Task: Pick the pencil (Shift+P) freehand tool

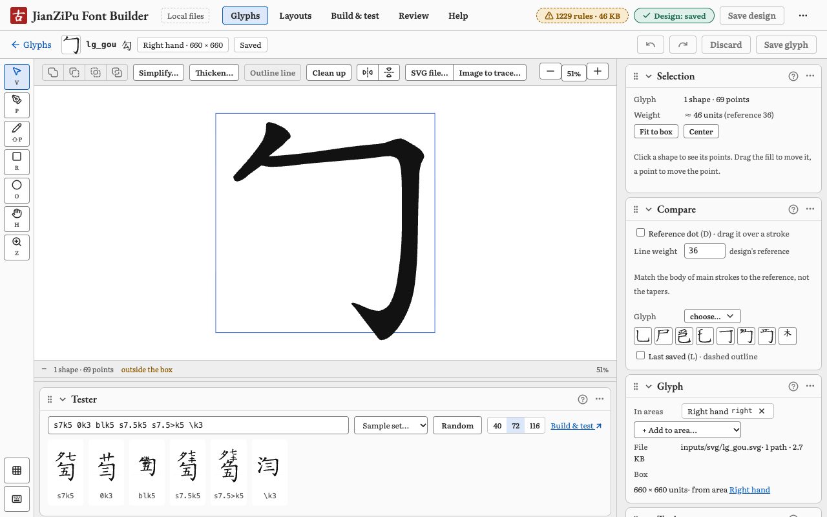Action: pos(17,134)
